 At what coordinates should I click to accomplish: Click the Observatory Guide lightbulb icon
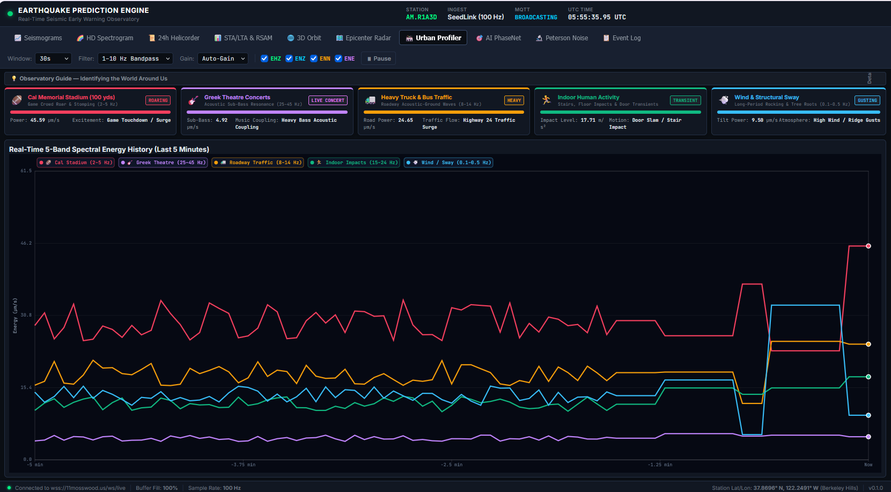tap(14, 78)
